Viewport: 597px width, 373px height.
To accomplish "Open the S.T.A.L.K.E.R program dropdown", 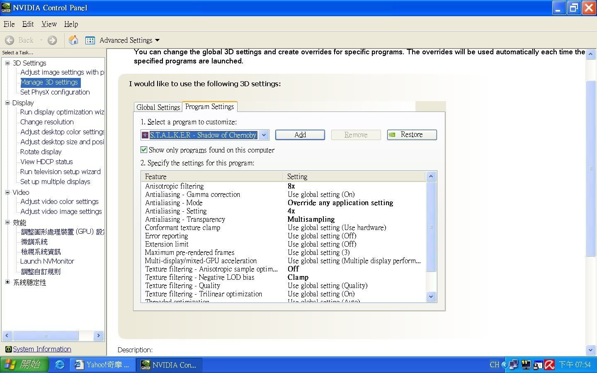I will point(264,135).
